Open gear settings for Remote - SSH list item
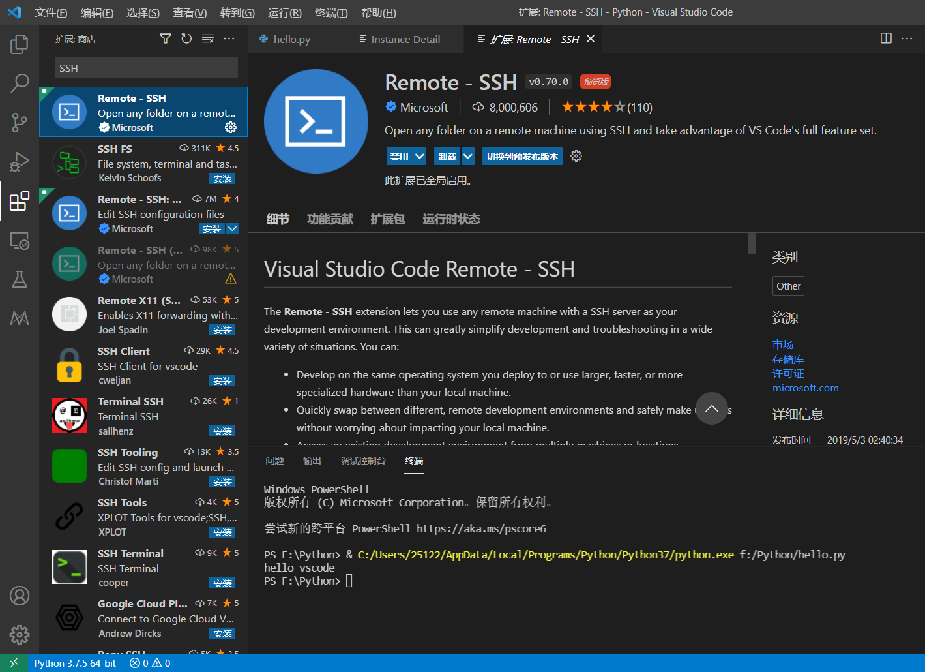This screenshot has height=672, width=925. pos(231,127)
